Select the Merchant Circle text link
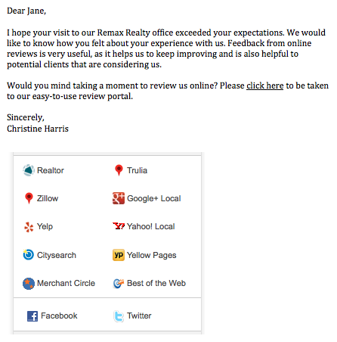 point(66,283)
